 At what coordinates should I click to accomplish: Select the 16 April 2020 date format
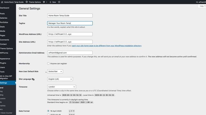point(48,111)
